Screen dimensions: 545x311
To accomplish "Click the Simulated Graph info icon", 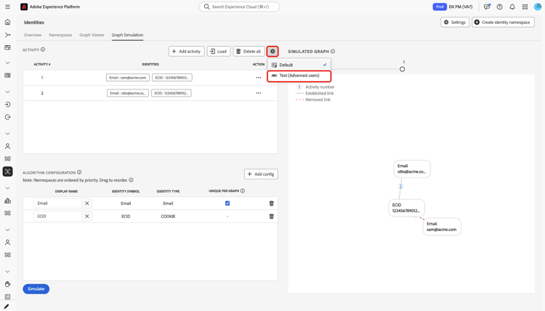I will coord(333,52).
